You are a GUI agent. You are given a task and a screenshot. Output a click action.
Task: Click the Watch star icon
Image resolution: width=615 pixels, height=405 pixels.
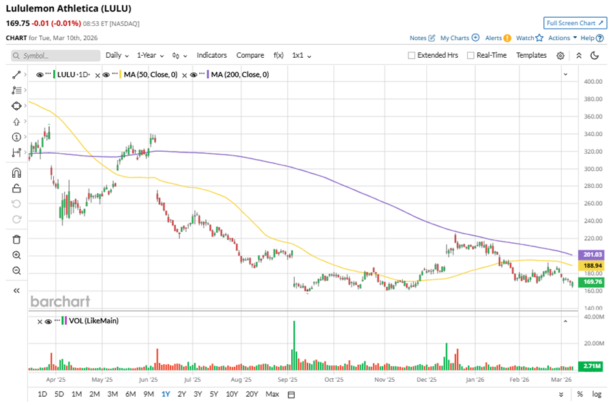click(539, 37)
